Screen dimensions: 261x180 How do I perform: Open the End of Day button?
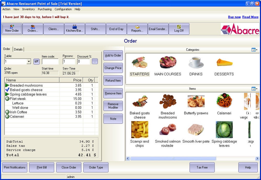(116, 29)
